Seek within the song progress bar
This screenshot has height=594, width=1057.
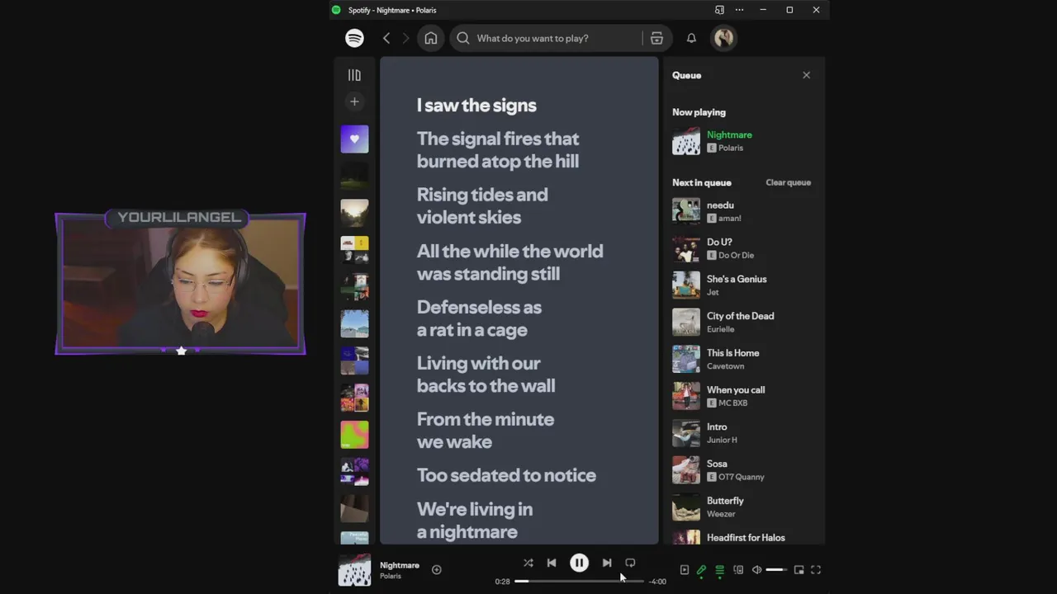pyautogui.click(x=579, y=582)
